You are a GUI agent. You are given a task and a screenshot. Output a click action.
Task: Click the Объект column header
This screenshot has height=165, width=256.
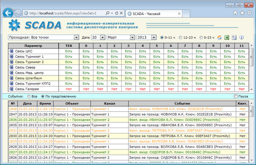72,104
